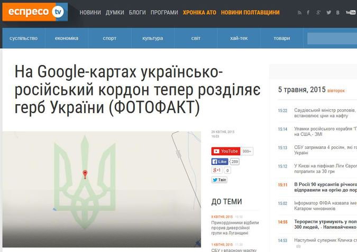Open the YouTube channel header icon
The height and width of the screenshot is (252, 357).
click(x=351, y=12)
